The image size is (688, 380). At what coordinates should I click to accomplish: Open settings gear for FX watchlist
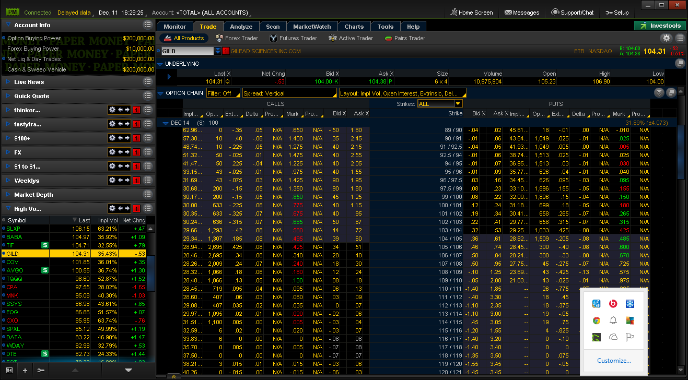(x=112, y=152)
